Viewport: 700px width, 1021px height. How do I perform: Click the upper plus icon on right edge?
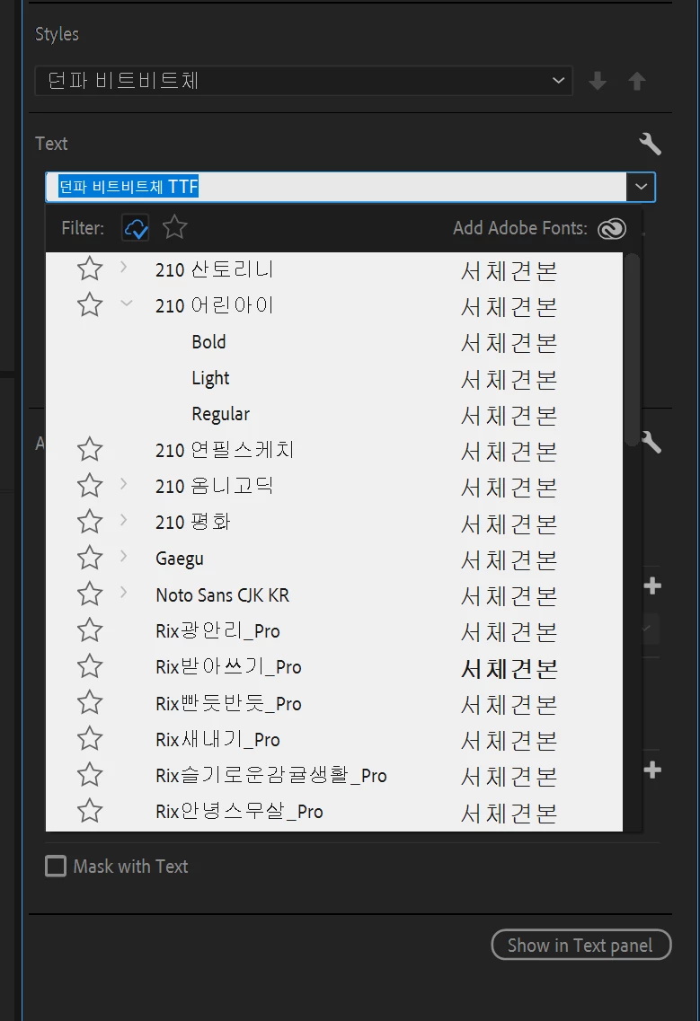pos(651,586)
